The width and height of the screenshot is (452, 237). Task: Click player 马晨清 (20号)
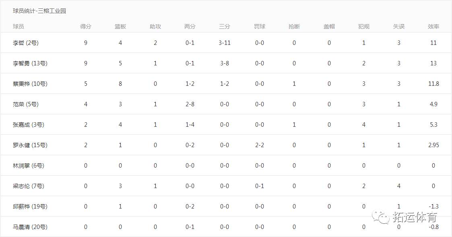click(30, 227)
